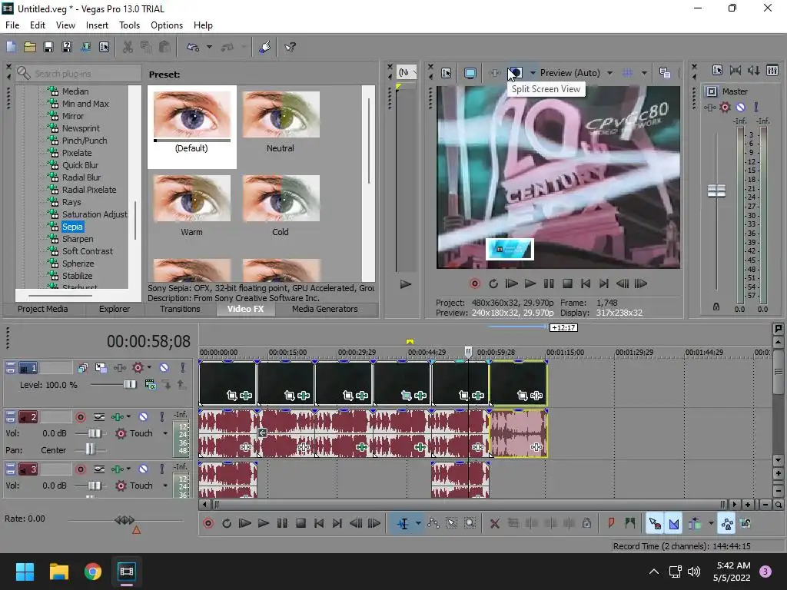Toggle Automatic Crossfades
Image resolution: width=787 pixels, height=590 pixels.
(x=674, y=524)
